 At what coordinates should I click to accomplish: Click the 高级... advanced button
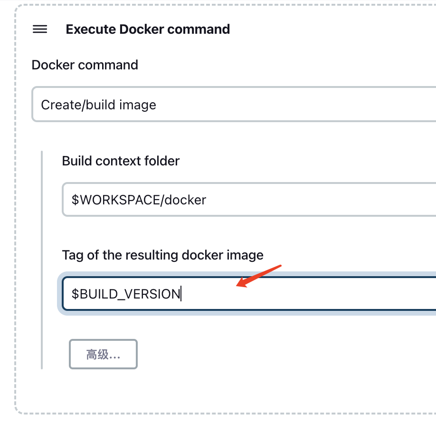coord(103,354)
